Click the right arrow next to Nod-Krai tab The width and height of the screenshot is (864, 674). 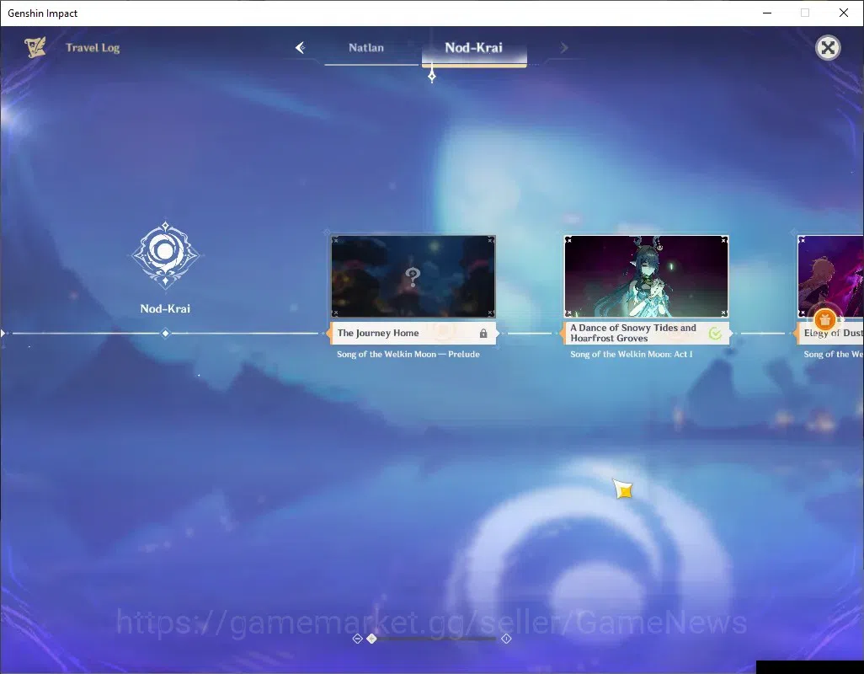tap(563, 48)
